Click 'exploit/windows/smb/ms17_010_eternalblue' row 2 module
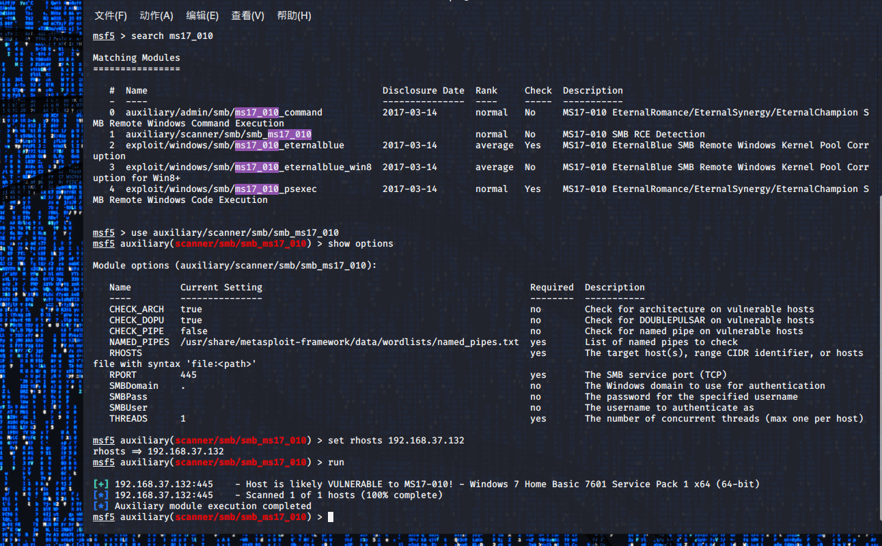The height and width of the screenshot is (546, 882). pos(235,145)
